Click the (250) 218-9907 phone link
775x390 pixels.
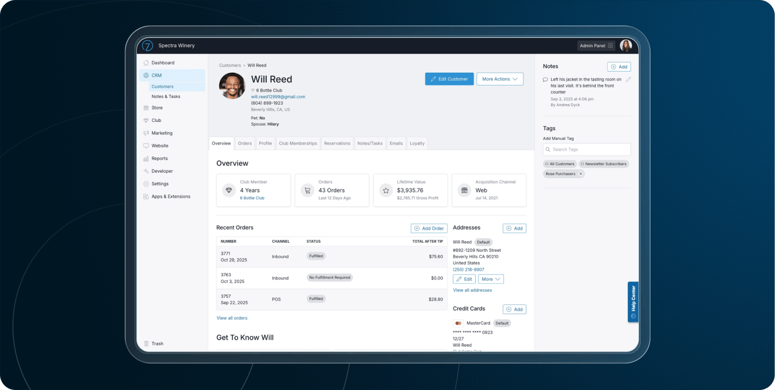(x=469, y=269)
